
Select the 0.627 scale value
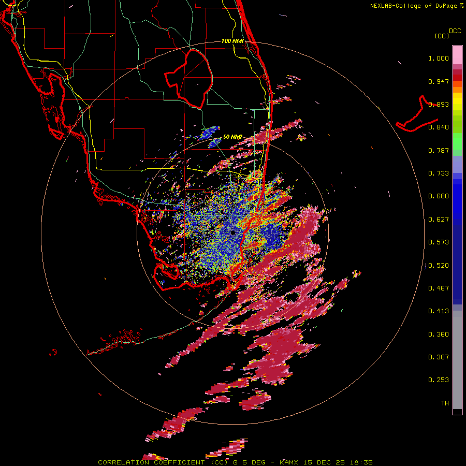pyautogui.click(x=439, y=220)
